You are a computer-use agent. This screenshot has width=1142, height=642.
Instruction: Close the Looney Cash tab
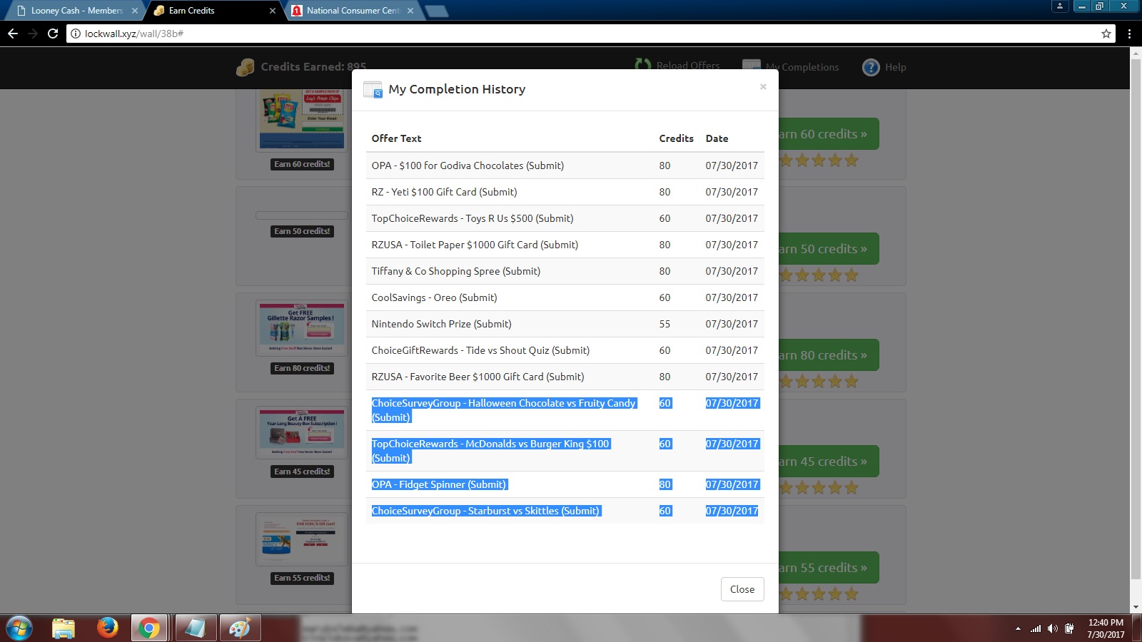(134, 11)
